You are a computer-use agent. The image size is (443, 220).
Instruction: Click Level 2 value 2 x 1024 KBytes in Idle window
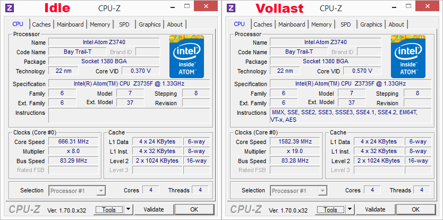pyautogui.click(x=157, y=161)
